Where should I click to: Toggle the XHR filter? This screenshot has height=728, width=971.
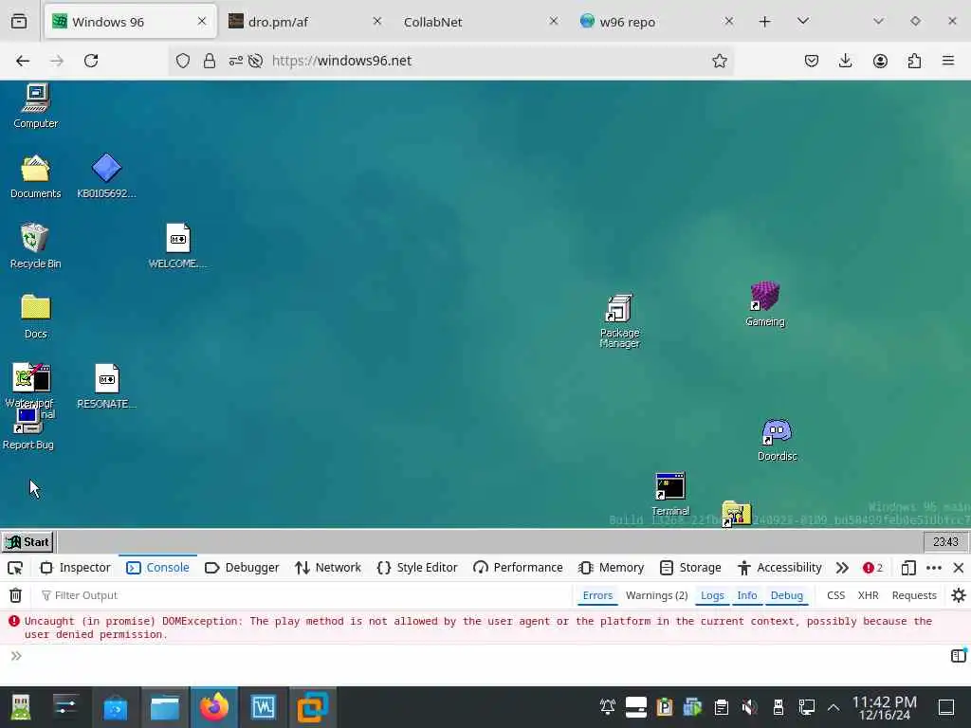[868, 595]
